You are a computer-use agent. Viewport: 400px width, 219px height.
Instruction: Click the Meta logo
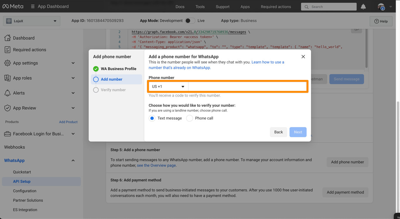[13, 6]
